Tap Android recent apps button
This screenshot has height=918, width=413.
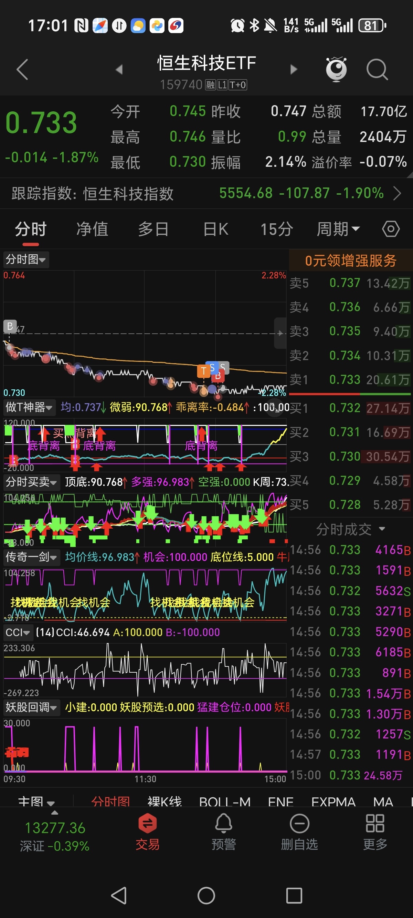click(x=294, y=895)
